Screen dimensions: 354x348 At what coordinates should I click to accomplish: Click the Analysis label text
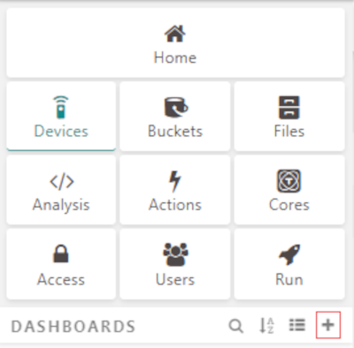pyautogui.click(x=61, y=205)
